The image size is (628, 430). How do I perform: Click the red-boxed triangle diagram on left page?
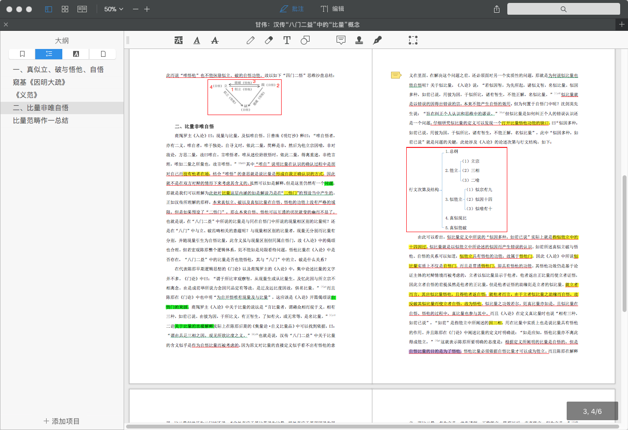click(x=244, y=97)
